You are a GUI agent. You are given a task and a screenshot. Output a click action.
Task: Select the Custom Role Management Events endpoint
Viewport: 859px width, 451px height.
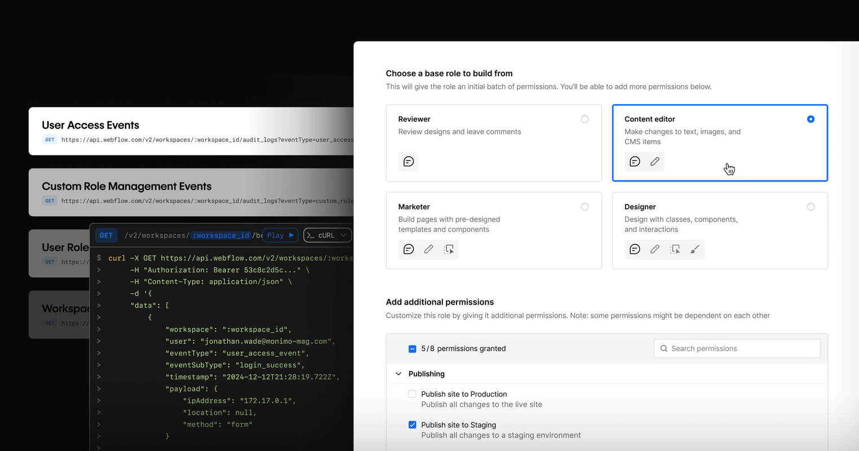click(169, 192)
